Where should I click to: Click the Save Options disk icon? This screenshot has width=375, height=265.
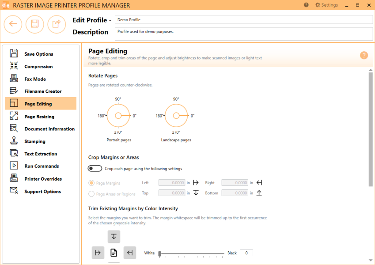coord(14,53)
